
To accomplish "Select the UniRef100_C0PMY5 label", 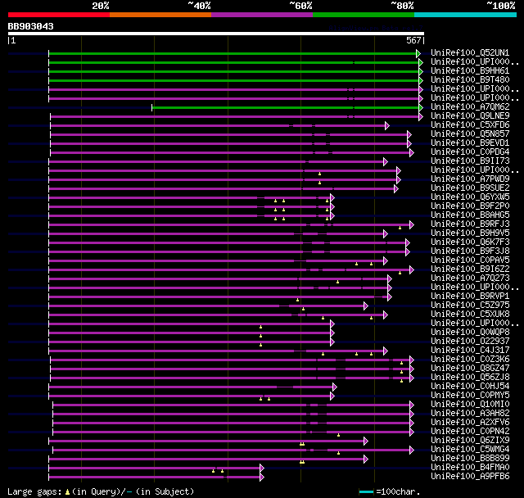I will (470, 396).
